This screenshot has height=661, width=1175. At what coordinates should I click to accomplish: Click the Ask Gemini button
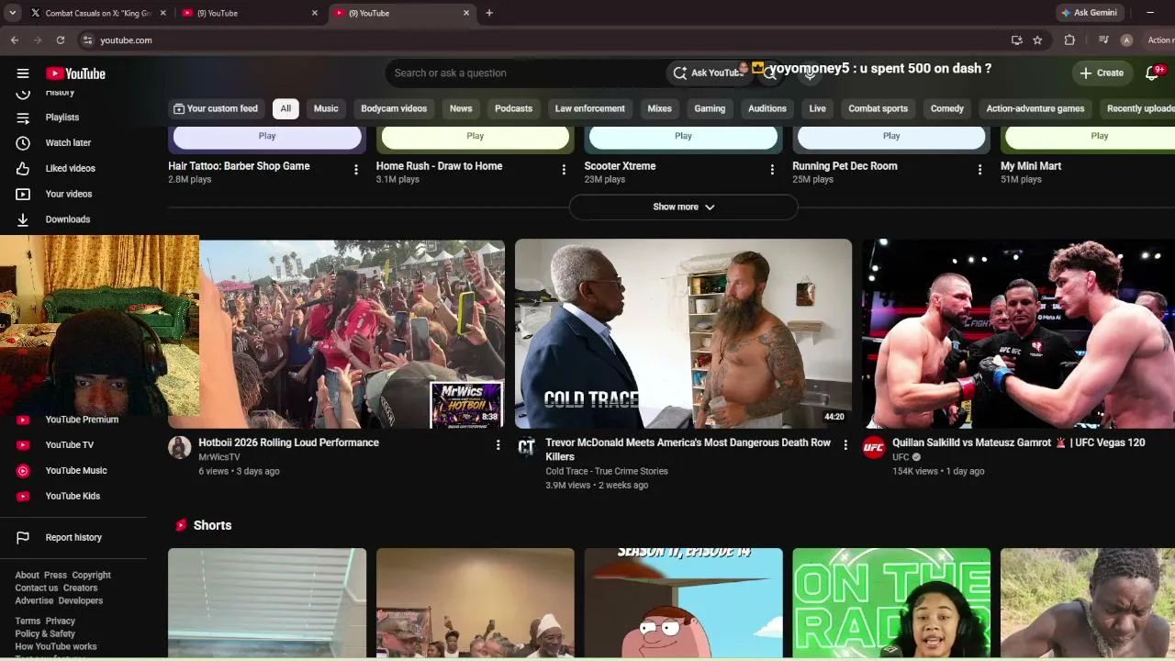[1089, 13]
